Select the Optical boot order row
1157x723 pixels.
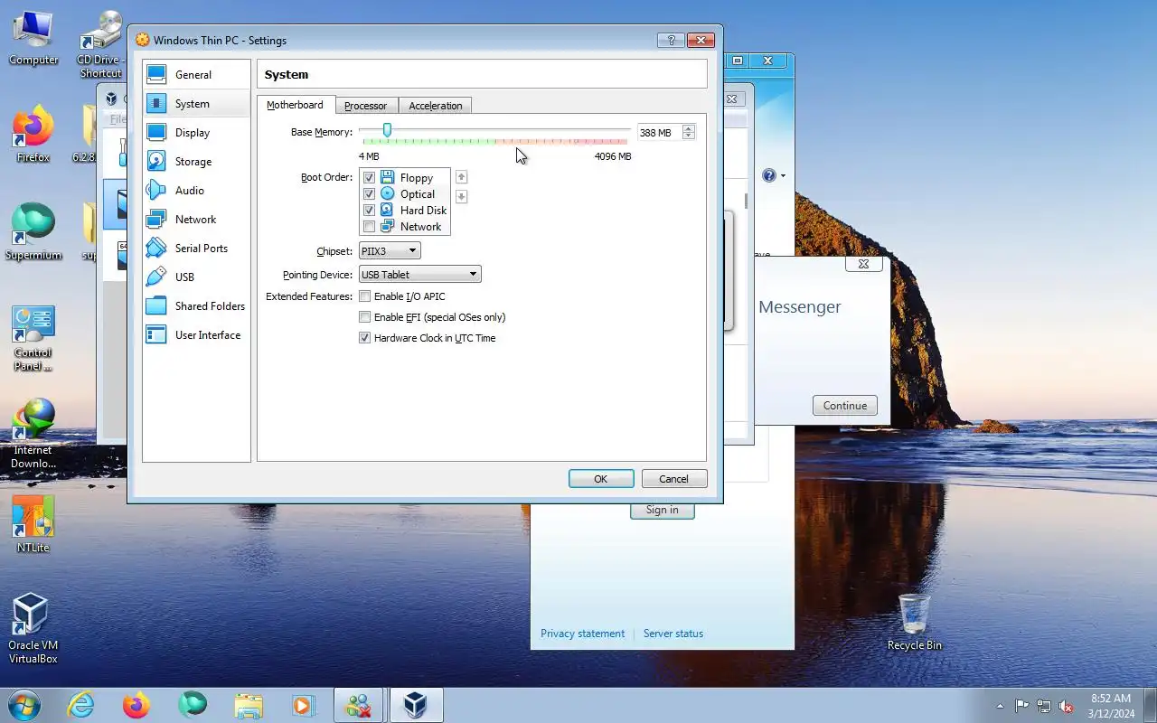[405, 194]
